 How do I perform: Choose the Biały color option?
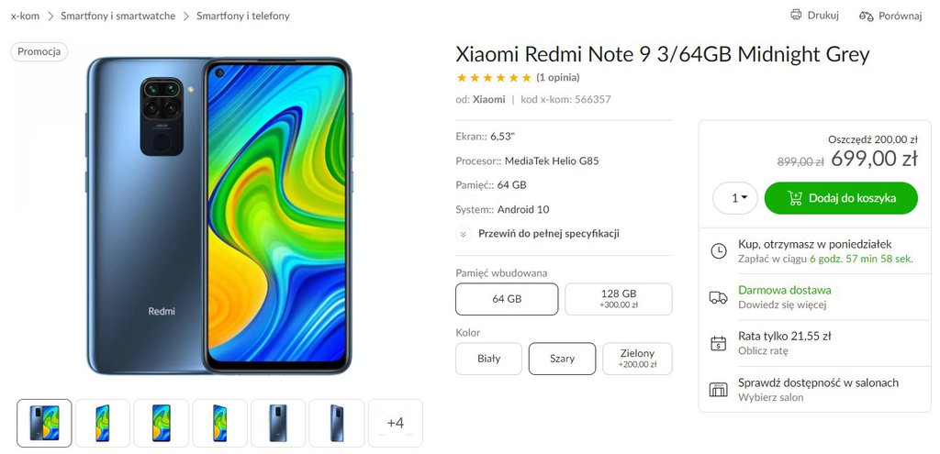pyautogui.click(x=488, y=359)
